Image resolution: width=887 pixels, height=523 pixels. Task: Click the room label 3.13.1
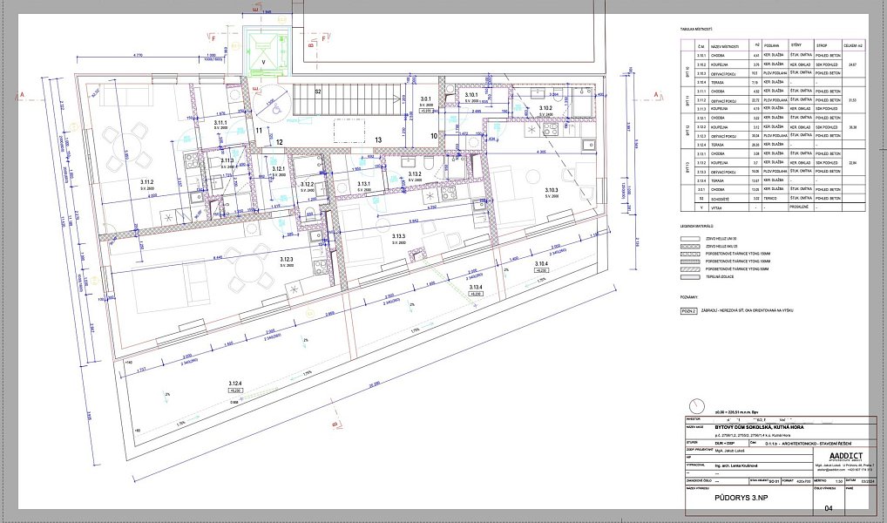[363, 184]
